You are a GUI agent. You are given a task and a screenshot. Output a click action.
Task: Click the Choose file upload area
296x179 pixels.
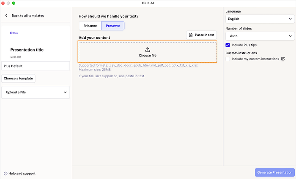point(148,52)
